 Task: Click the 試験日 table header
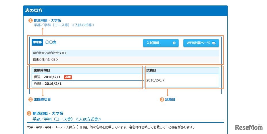tap(182, 70)
